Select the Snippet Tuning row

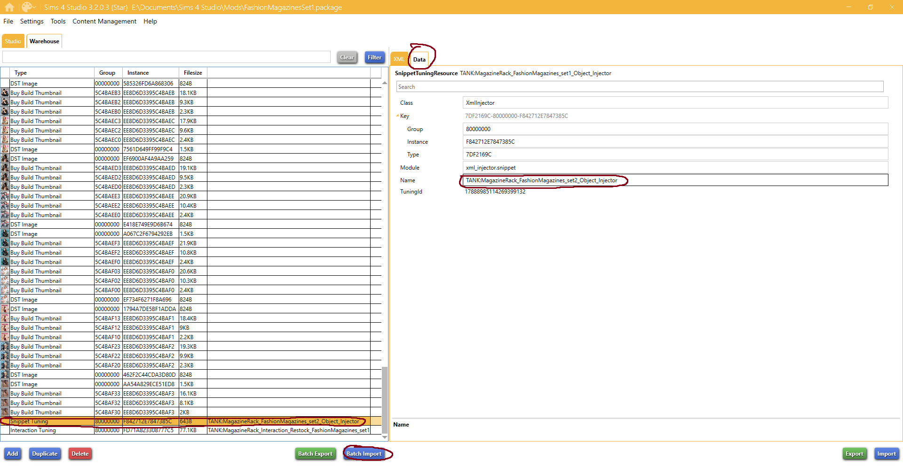[x=191, y=421]
